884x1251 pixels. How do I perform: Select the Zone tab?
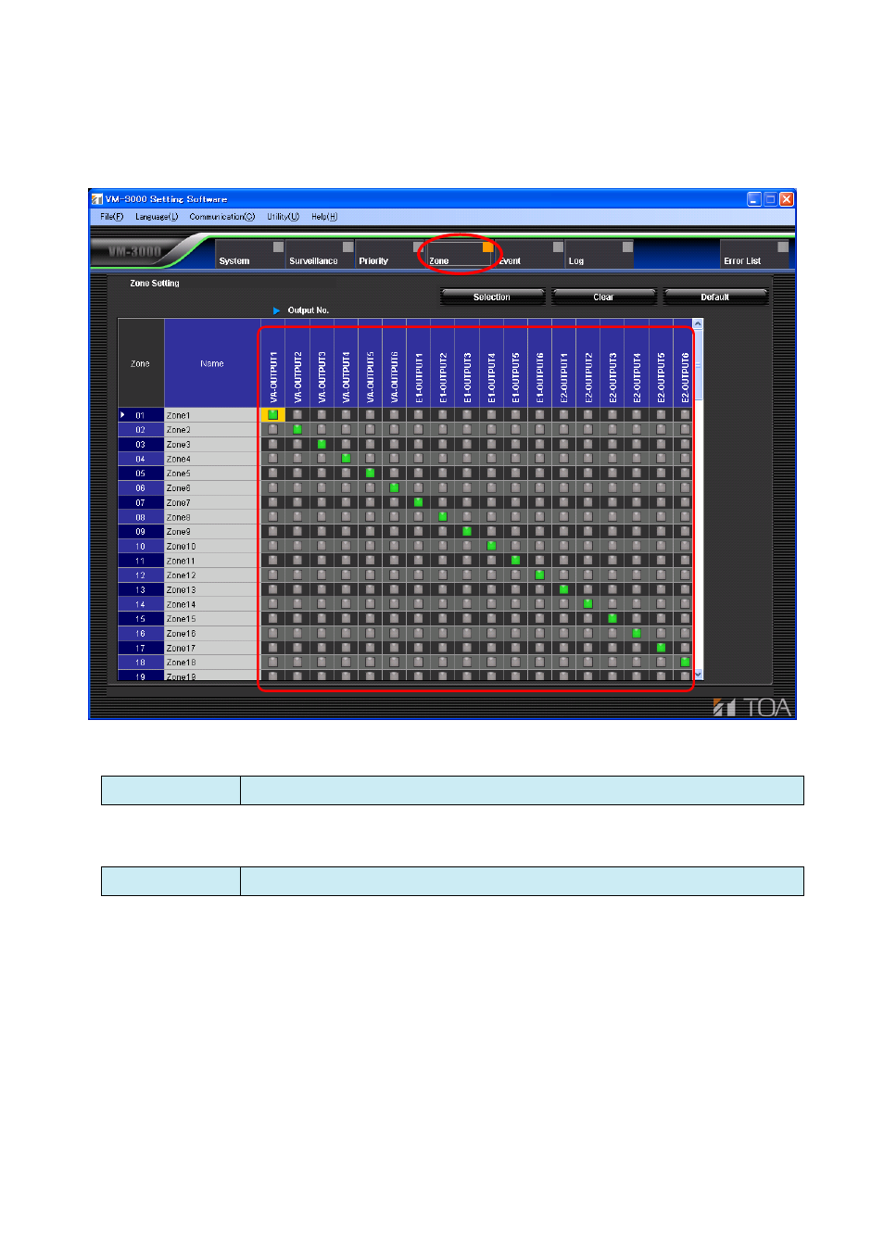click(460, 255)
